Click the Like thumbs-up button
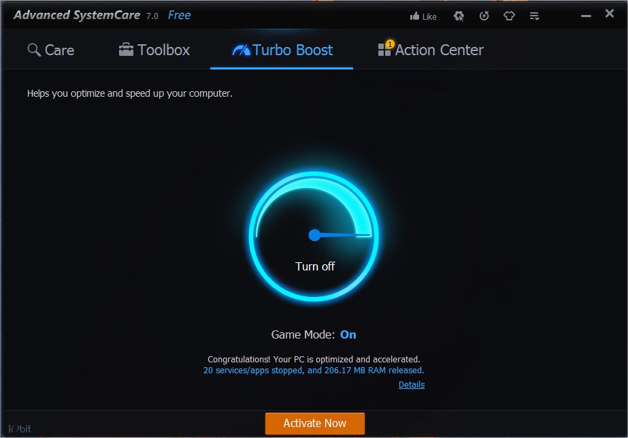The image size is (628, 438). point(423,16)
